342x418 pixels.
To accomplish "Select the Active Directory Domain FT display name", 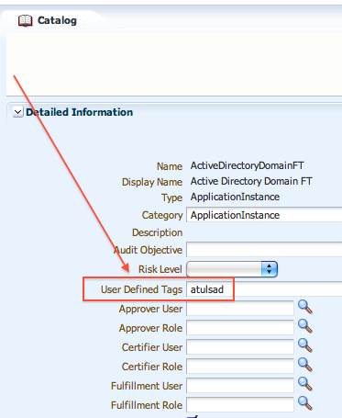I will [x=251, y=181].
